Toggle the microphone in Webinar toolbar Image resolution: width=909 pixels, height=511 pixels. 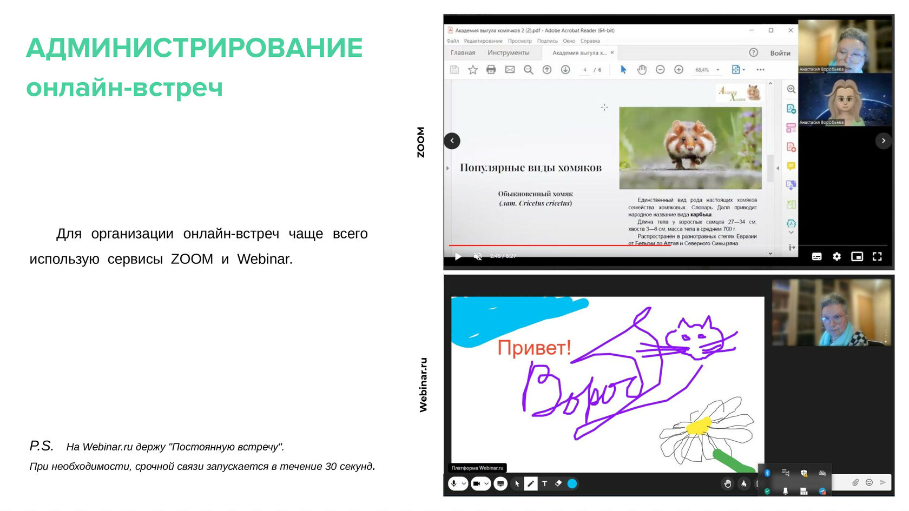coord(454,483)
